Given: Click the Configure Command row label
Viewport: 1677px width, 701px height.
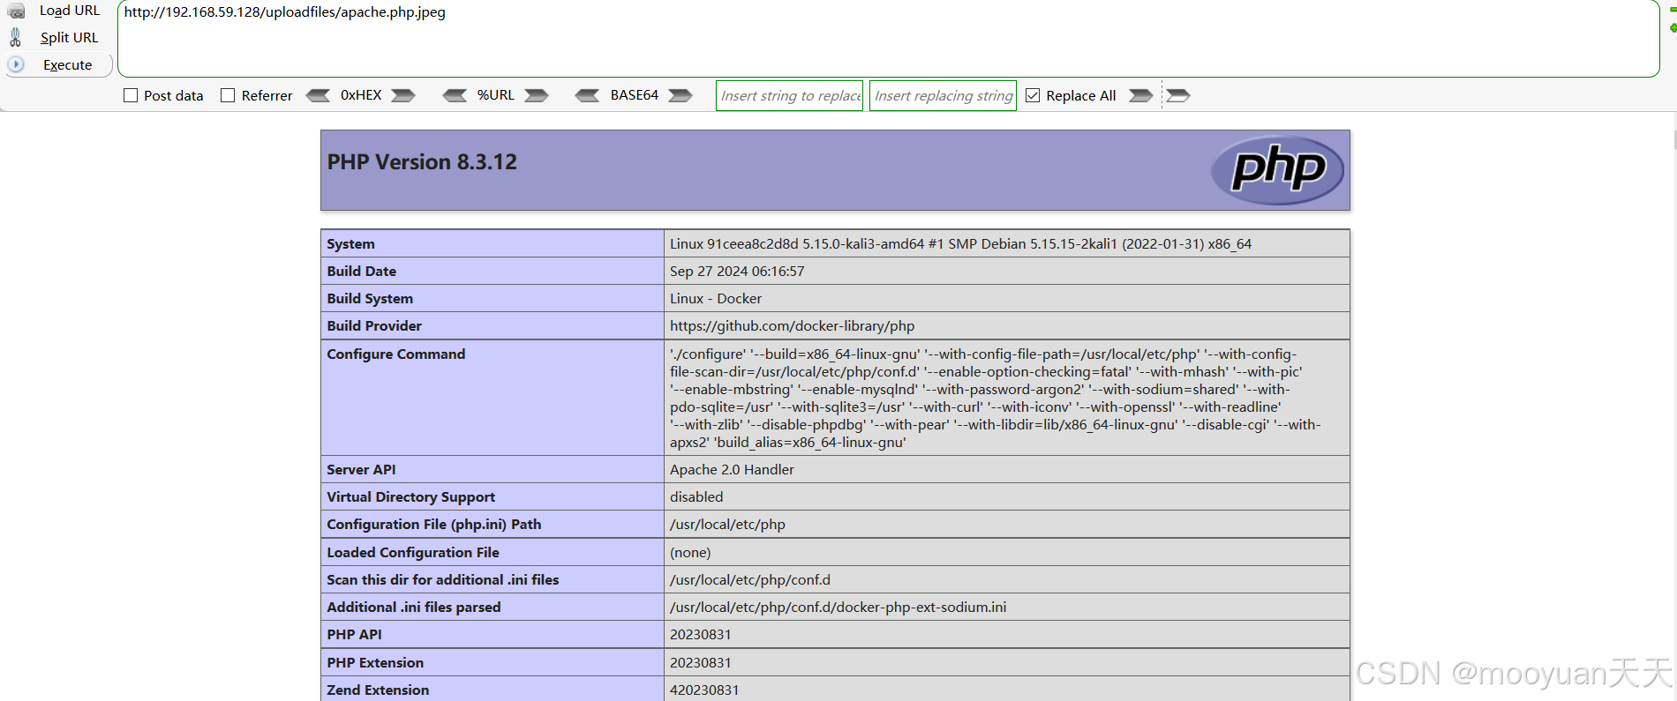Looking at the screenshot, I should point(395,354).
